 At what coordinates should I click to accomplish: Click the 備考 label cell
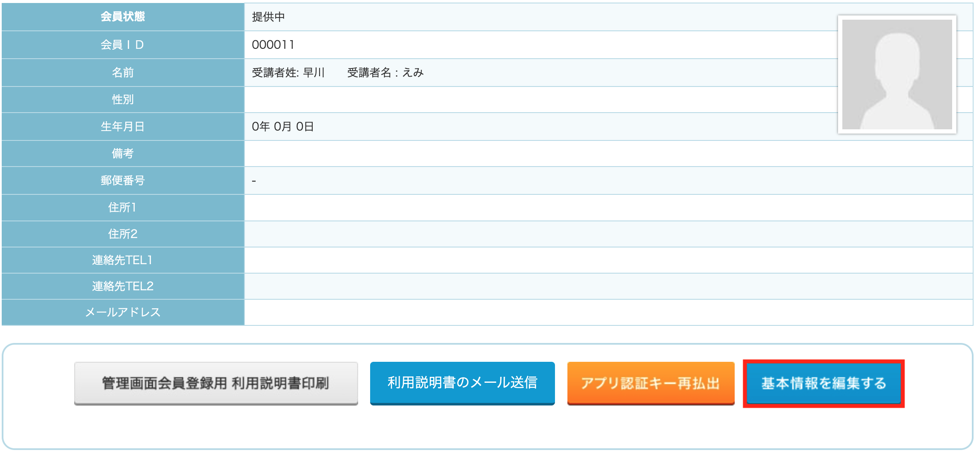(x=123, y=153)
